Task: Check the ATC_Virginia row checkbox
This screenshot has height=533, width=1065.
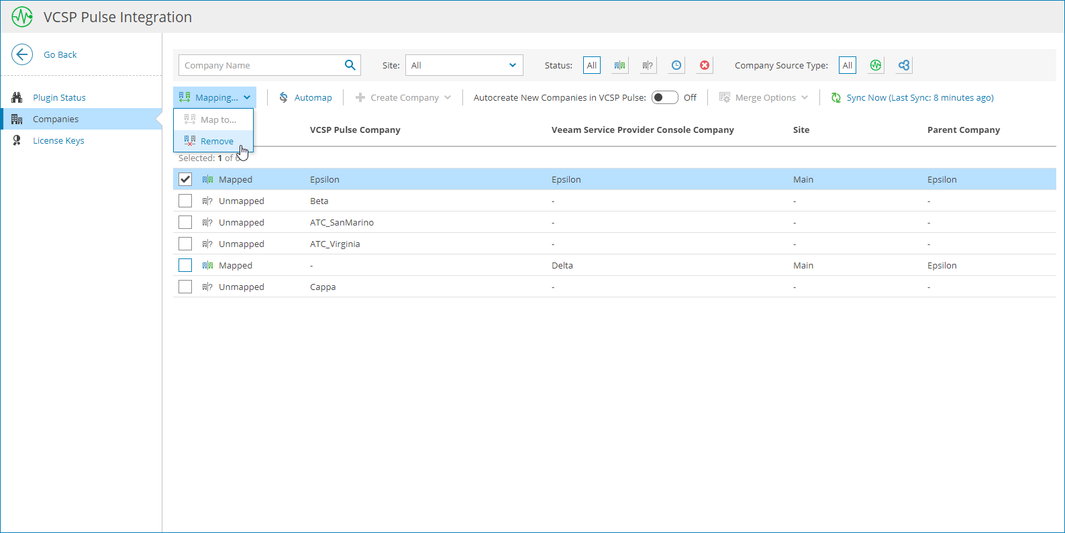Action: [185, 244]
